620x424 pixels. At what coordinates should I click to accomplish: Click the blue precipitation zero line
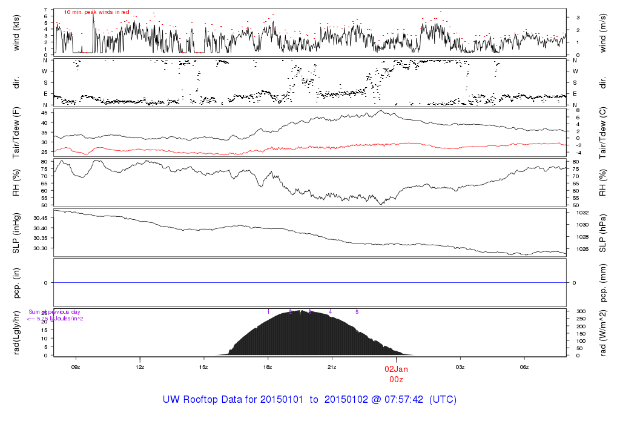[310, 283]
